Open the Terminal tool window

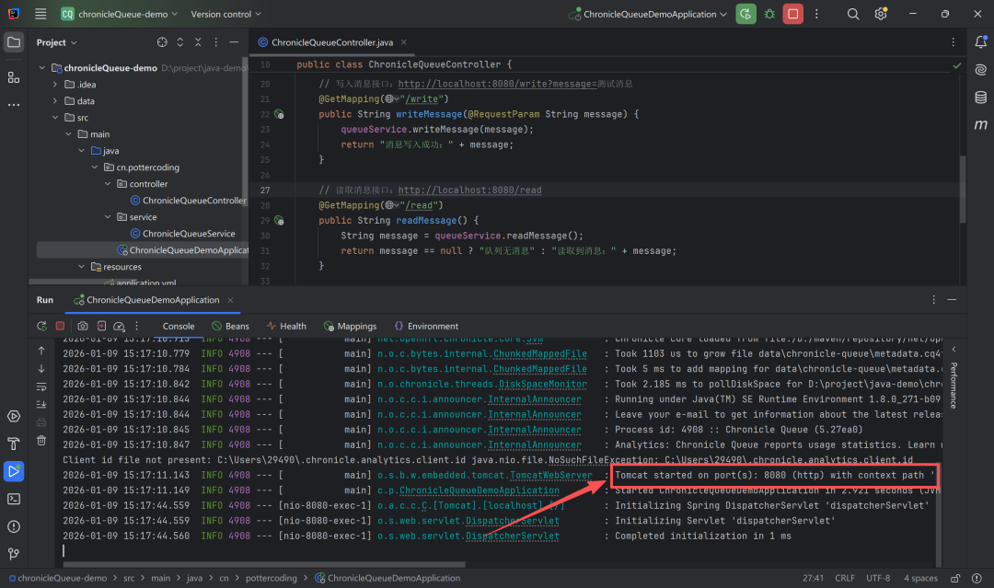pos(14,499)
